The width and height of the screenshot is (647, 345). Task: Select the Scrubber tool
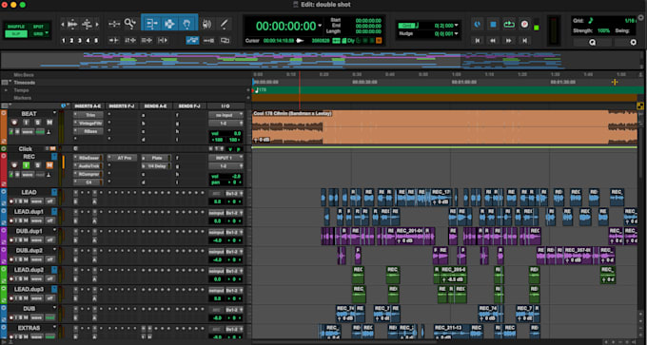(x=206, y=24)
